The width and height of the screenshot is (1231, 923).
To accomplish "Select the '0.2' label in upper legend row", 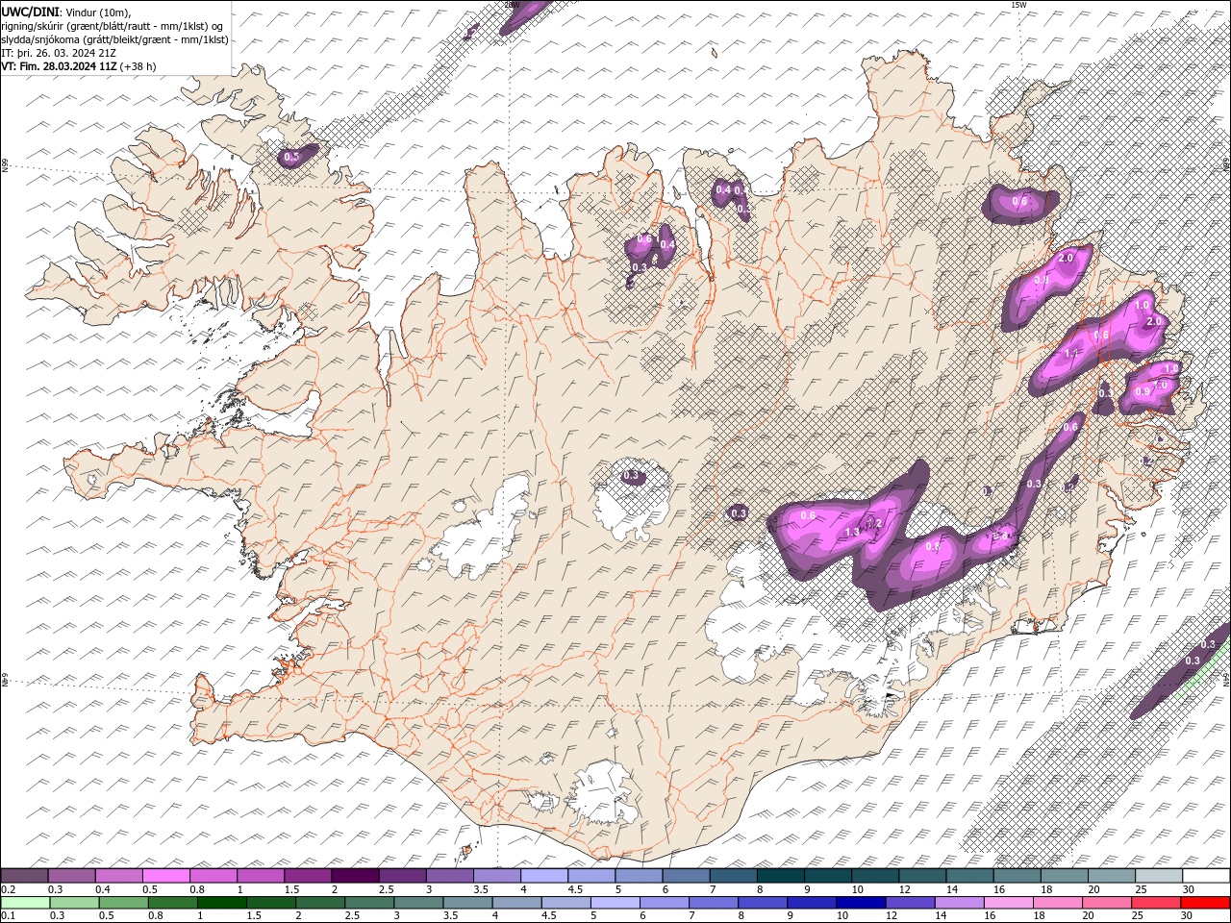I will click(9, 889).
